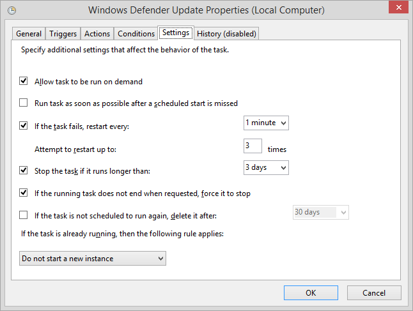
Task: Open the Triggers tab
Action: (63, 34)
